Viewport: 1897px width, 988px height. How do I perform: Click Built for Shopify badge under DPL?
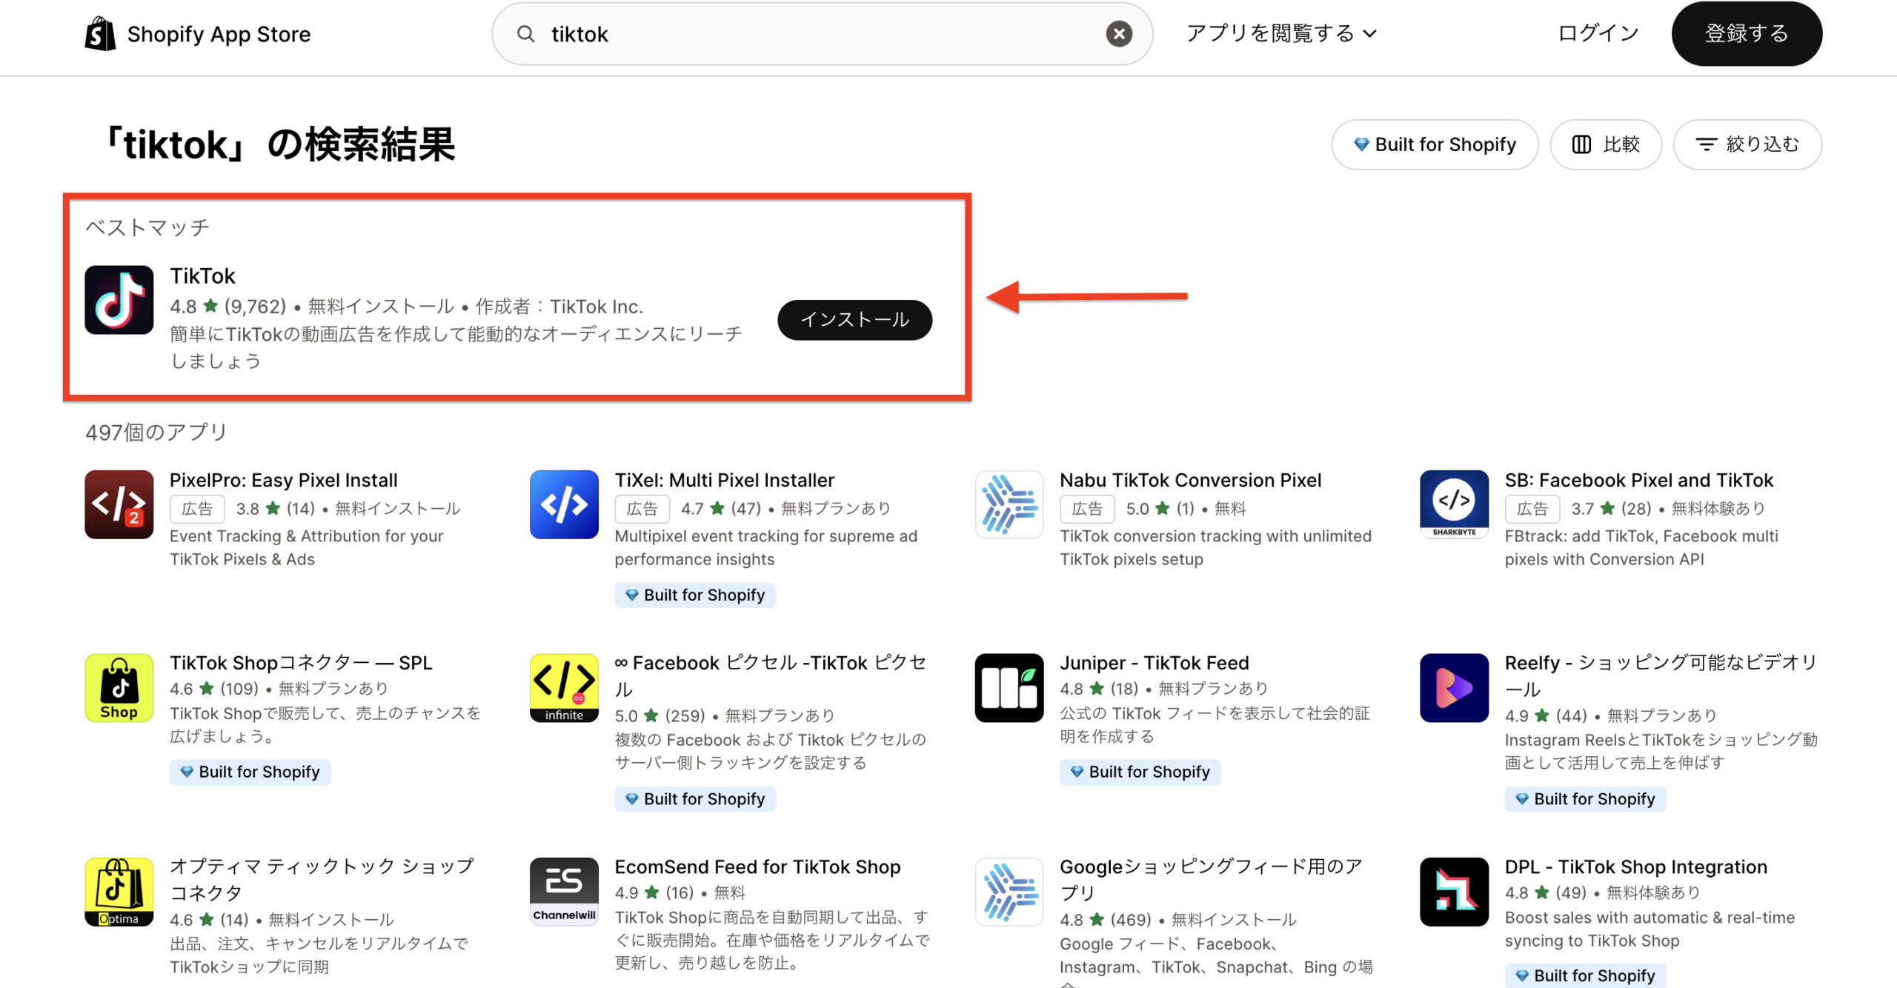(1586, 975)
